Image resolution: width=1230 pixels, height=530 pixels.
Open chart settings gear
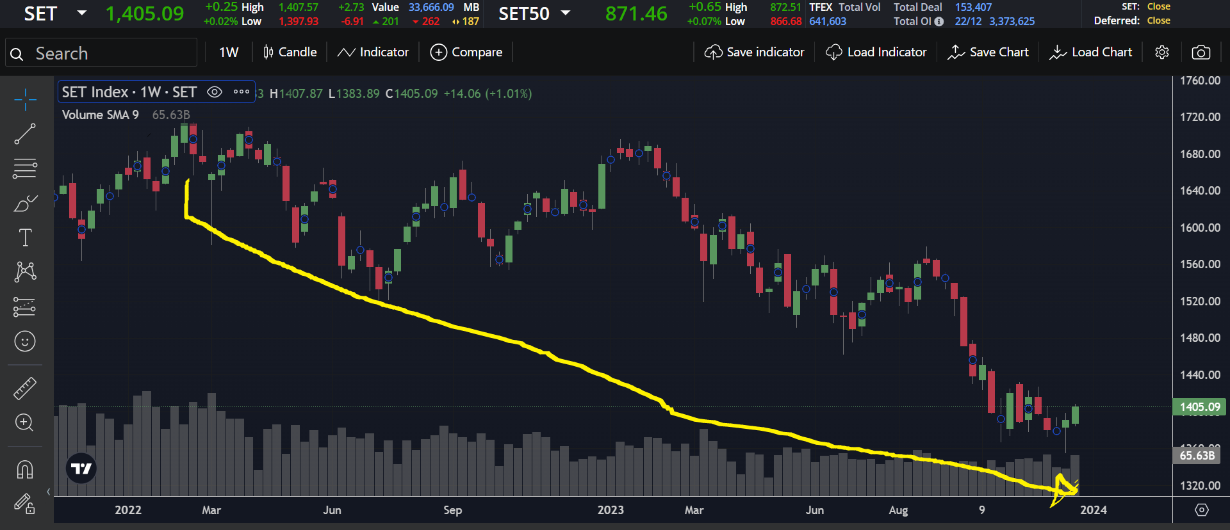(1162, 52)
